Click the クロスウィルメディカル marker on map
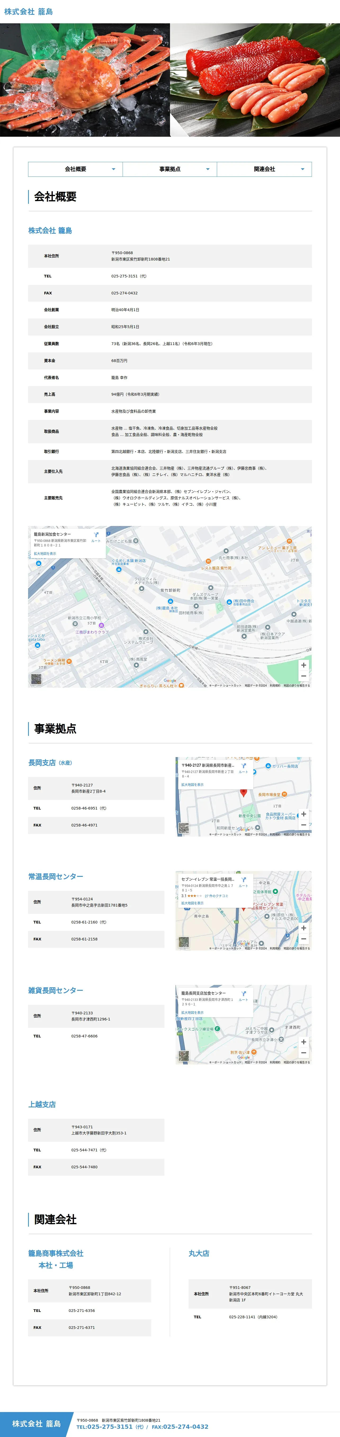Screen dimensions: 340x1437 click(142, 588)
